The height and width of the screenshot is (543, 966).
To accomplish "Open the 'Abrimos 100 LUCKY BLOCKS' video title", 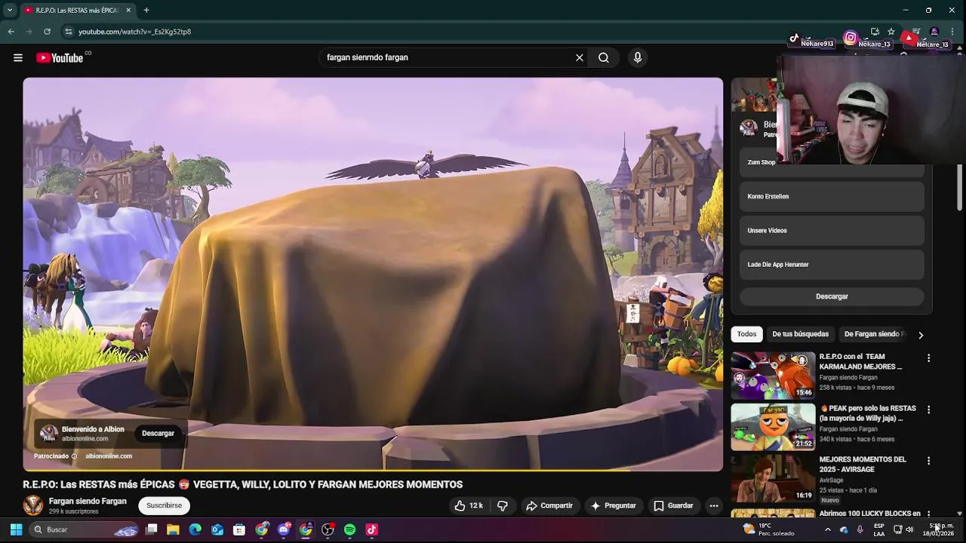I will (x=869, y=513).
